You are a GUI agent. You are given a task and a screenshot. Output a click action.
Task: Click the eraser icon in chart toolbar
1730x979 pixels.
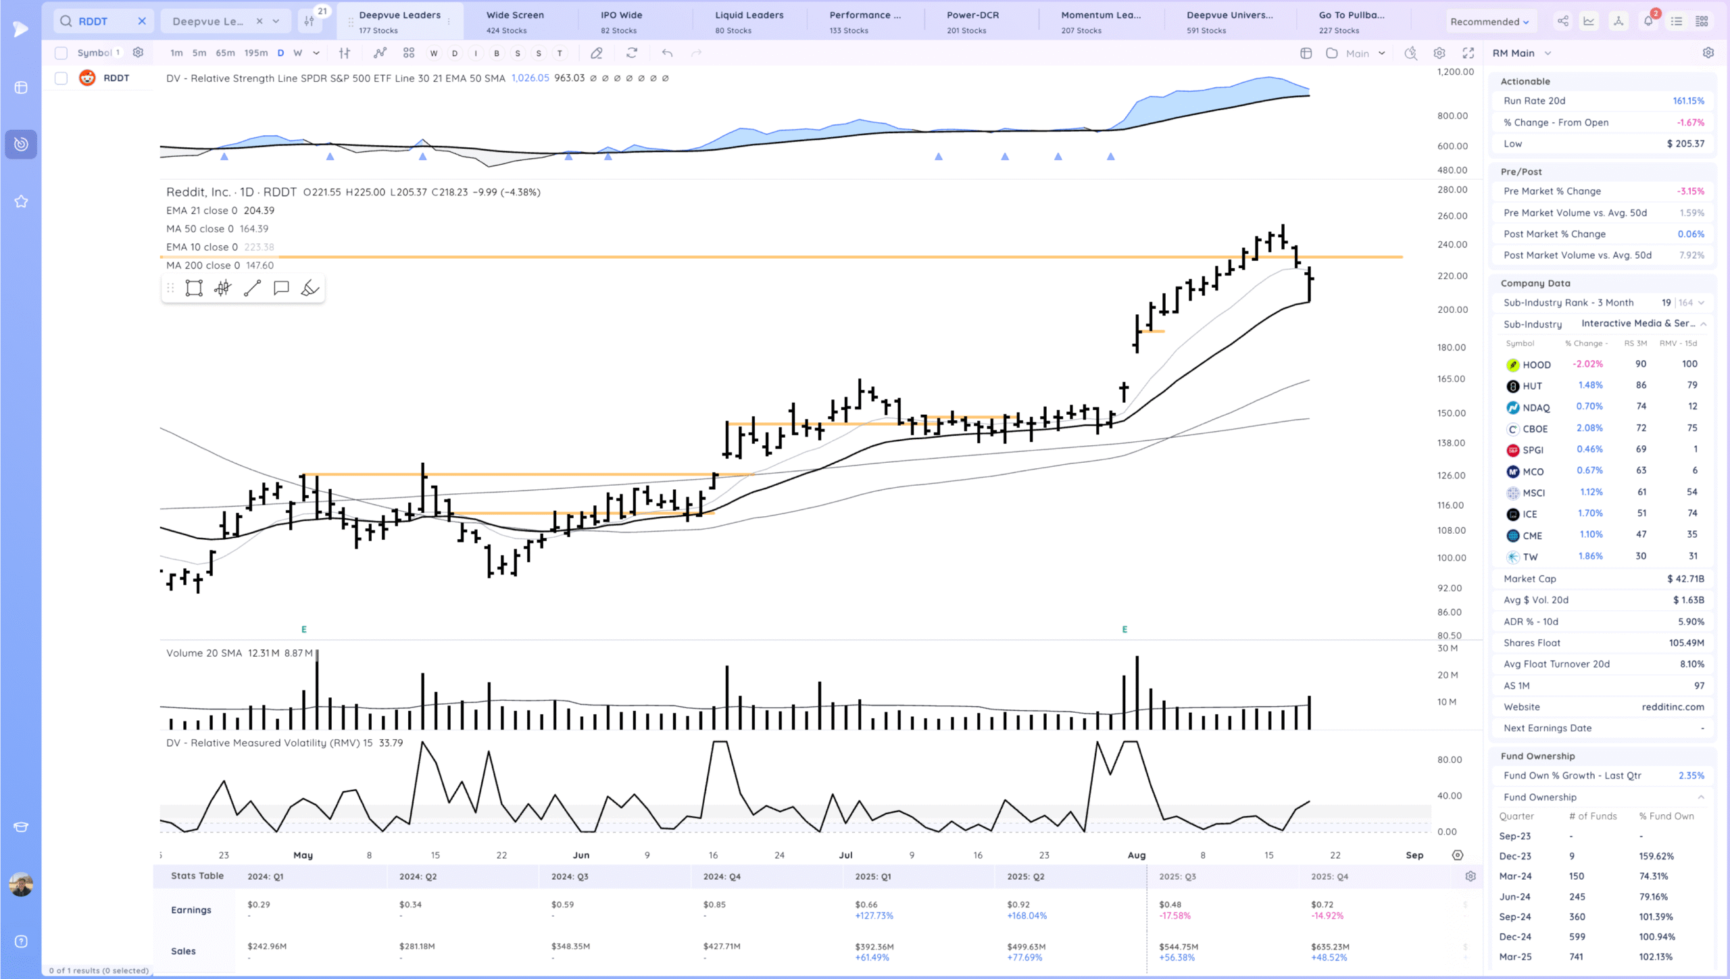[x=596, y=53]
